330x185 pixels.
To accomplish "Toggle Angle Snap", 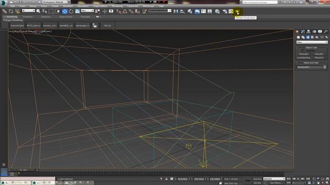I will (125, 11).
